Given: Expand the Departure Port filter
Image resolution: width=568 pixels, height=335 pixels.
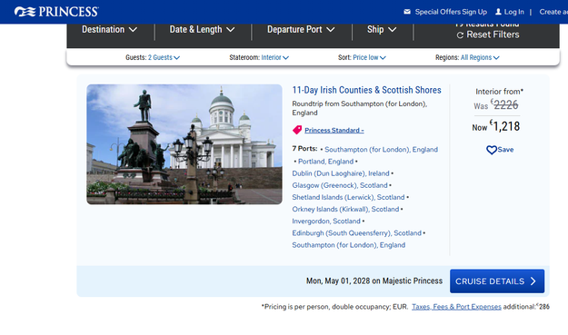Looking at the screenshot, I should click(x=301, y=30).
